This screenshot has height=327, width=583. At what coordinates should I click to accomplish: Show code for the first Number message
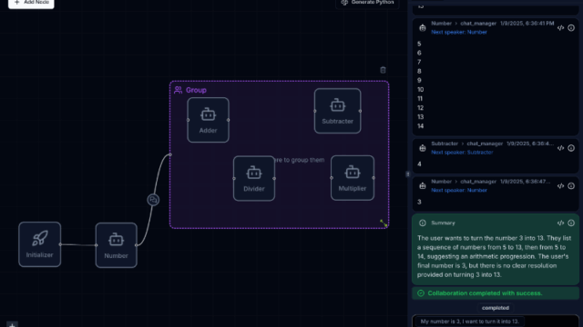560,28
